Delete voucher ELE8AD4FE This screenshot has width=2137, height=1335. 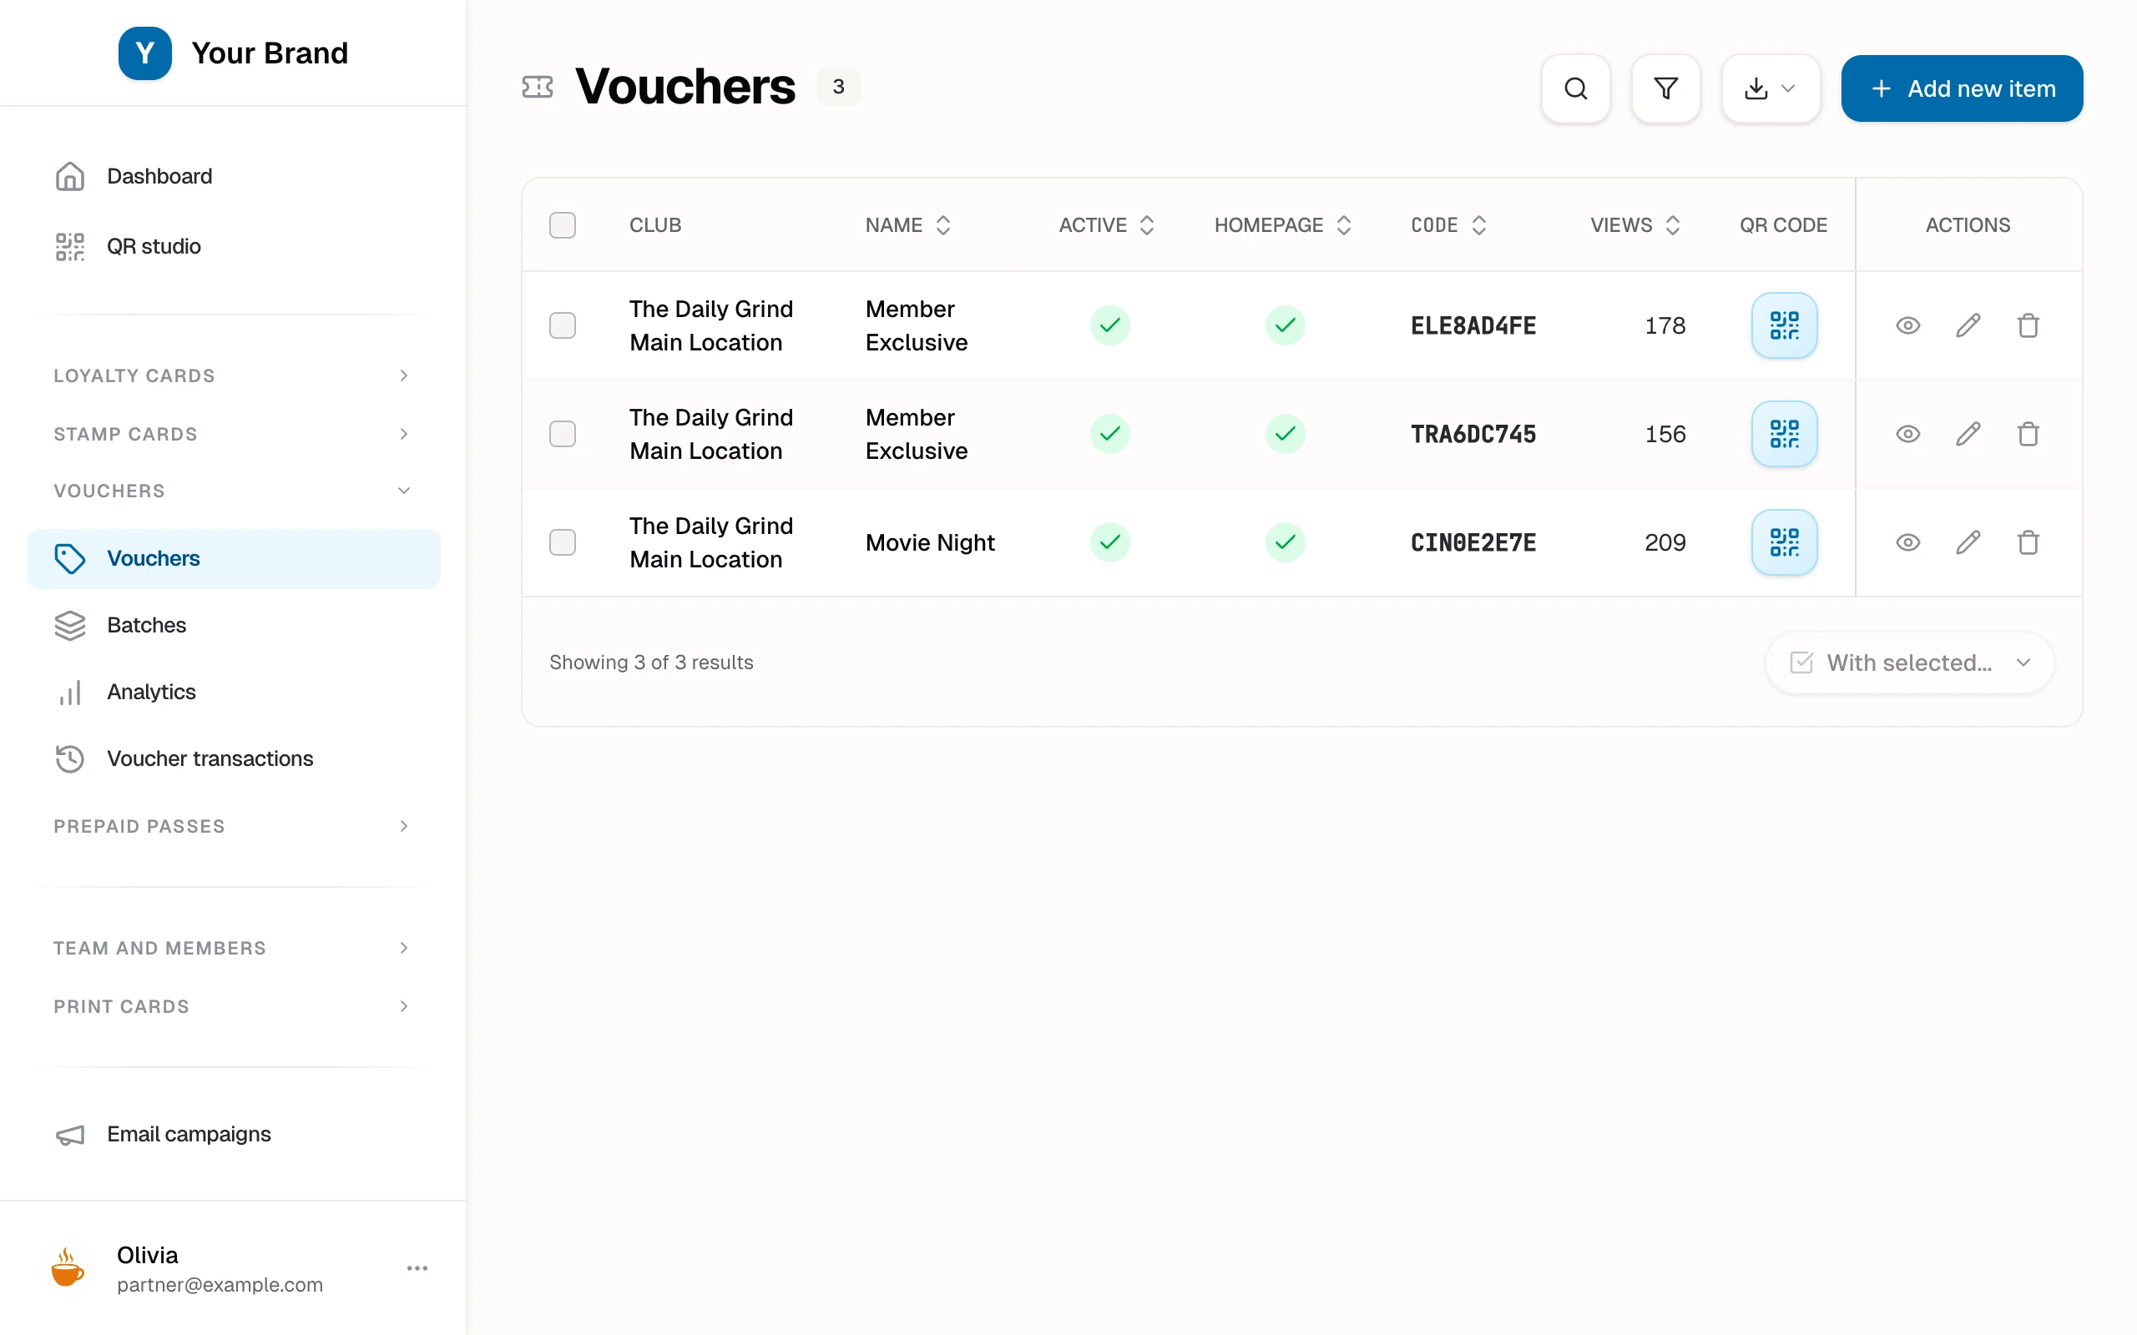coord(2028,325)
